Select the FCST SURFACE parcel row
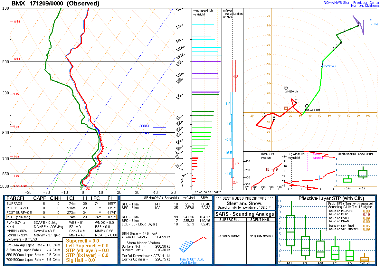This screenshot has width=380, height=266. [x=61, y=213]
